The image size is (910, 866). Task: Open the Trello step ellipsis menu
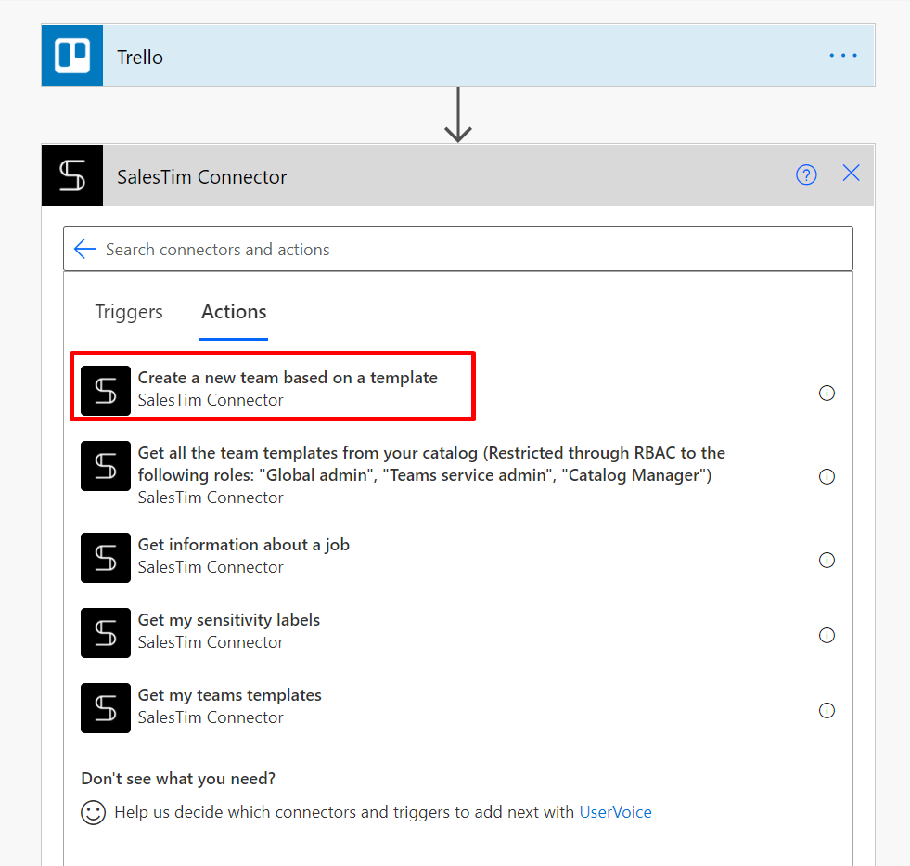click(842, 56)
